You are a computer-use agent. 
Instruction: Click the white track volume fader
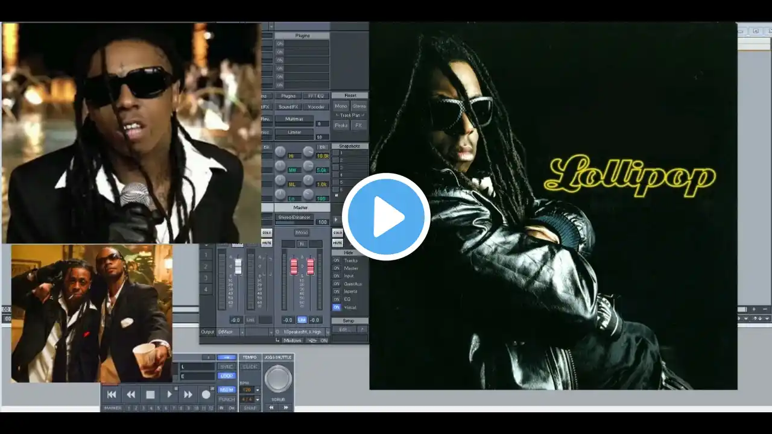(238, 266)
